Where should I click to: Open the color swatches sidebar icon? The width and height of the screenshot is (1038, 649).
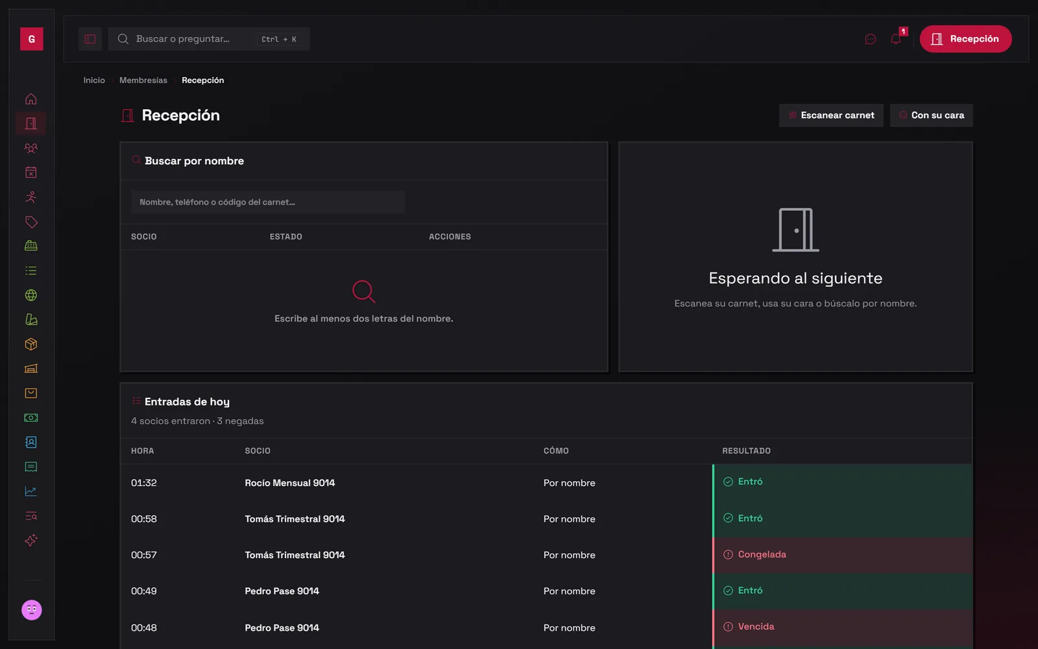(x=30, y=319)
